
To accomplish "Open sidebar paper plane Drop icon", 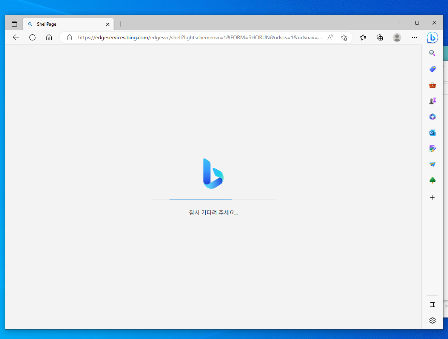I will [432, 164].
